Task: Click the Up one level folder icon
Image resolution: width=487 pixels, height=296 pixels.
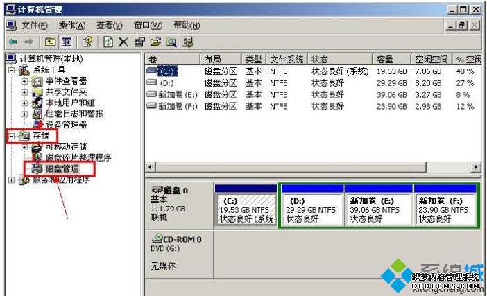Action: pyautogui.click(x=51, y=42)
